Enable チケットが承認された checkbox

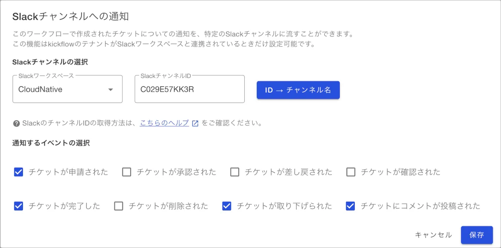[x=127, y=172]
